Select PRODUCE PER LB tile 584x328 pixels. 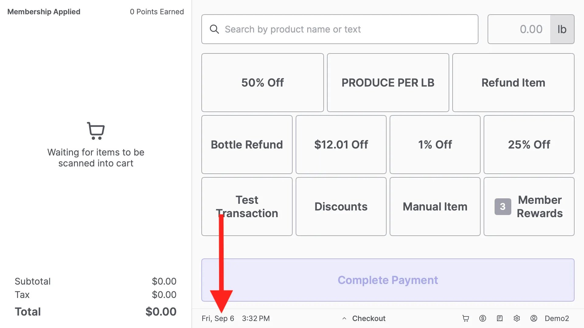click(x=388, y=83)
